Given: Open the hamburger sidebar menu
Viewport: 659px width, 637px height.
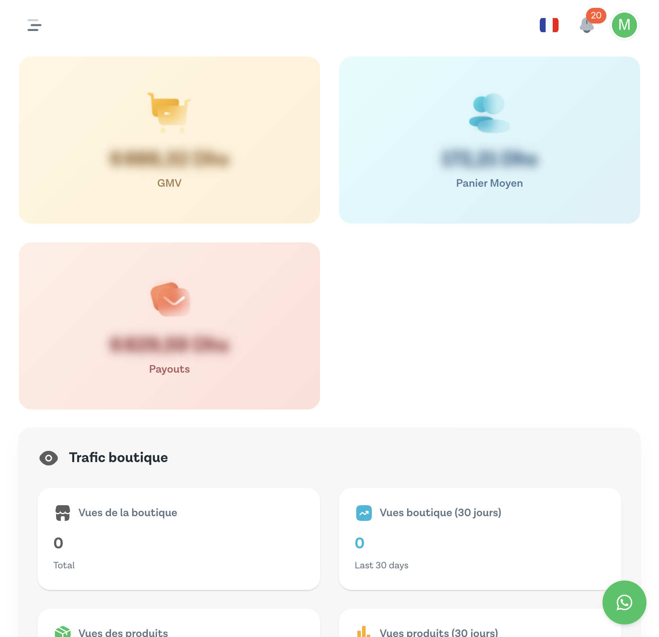Looking at the screenshot, I should [x=35, y=25].
